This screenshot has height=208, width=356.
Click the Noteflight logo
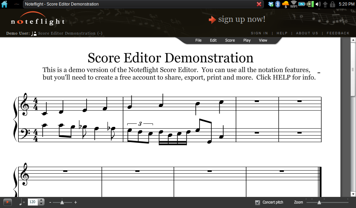pyautogui.click(x=38, y=19)
